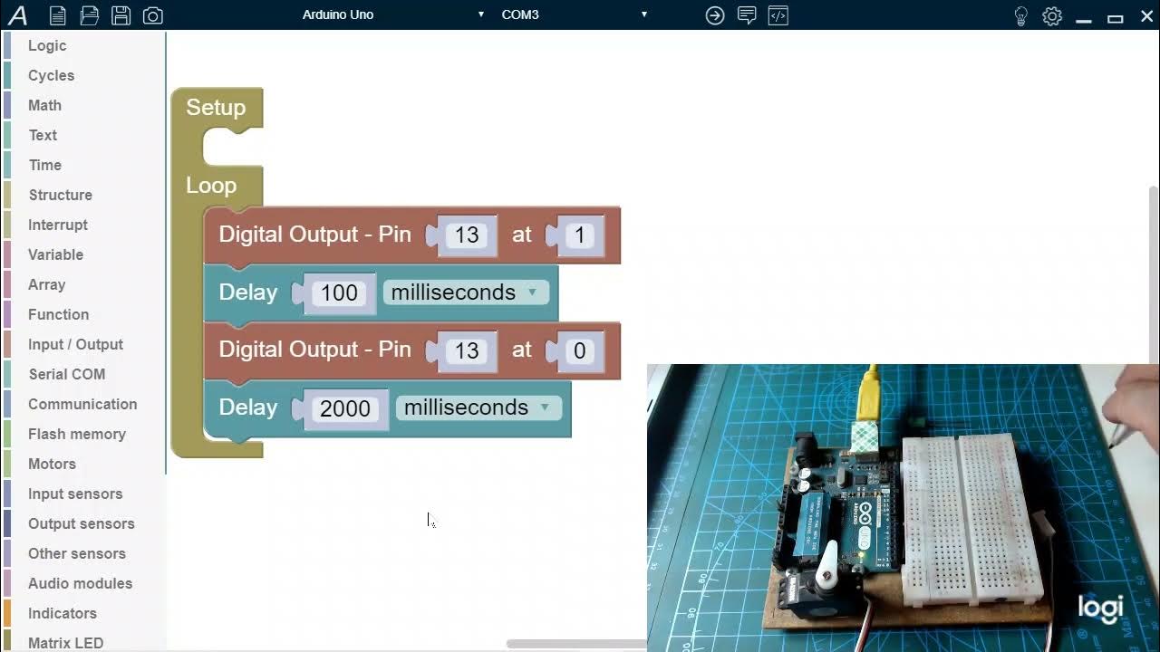This screenshot has height=652, width=1160.
Task: Open the Time block category
Action: (x=44, y=165)
